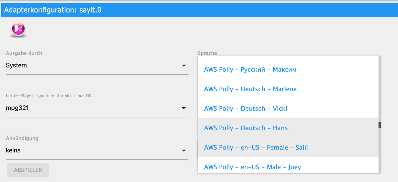Click the Ankündigung label
This screenshot has width=398, height=182.
[x=22, y=138]
